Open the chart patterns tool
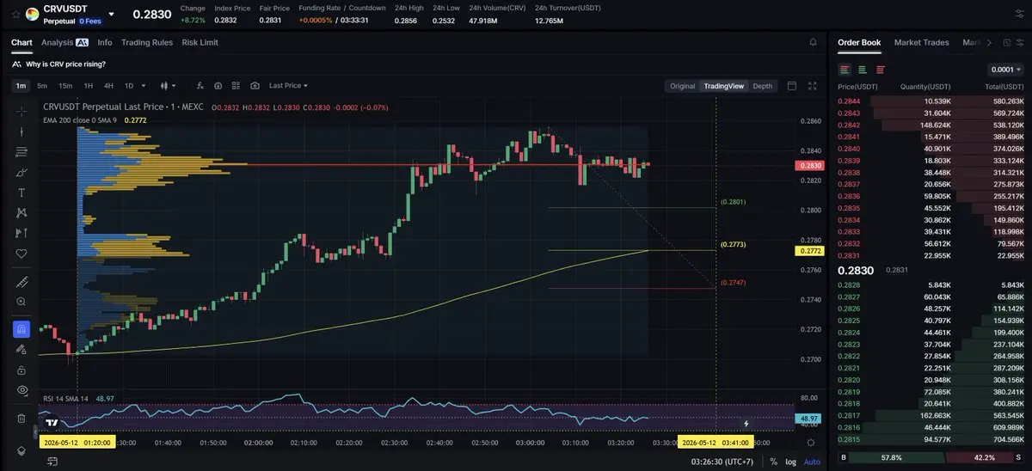This screenshot has width=1032, height=471. (x=21, y=212)
